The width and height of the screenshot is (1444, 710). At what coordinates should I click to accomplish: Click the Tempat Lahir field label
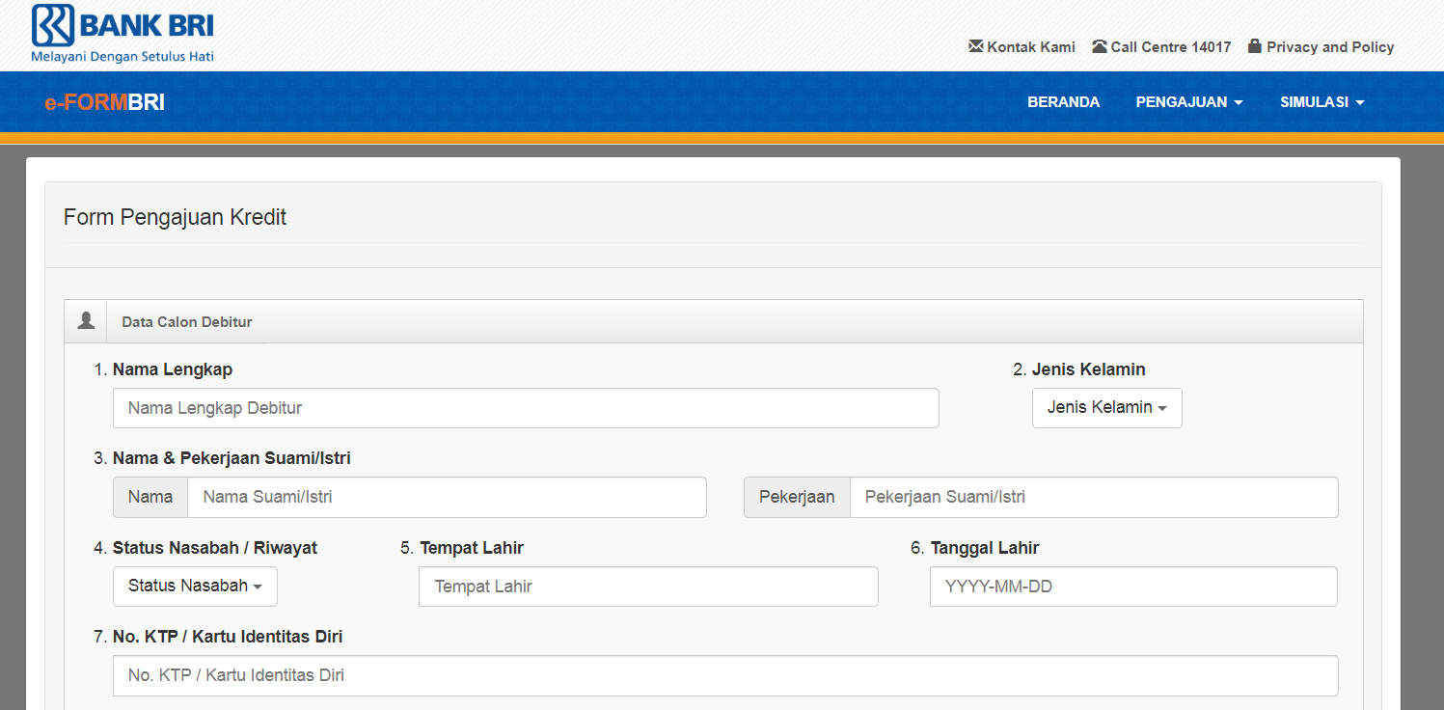(x=472, y=548)
